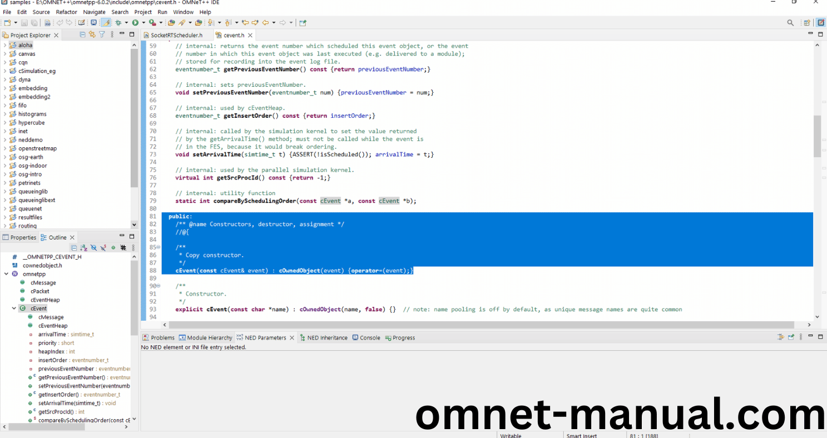827x438 pixels.
Task: Toggle Link with Editor in Project Explorer
Action: coord(92,34)
